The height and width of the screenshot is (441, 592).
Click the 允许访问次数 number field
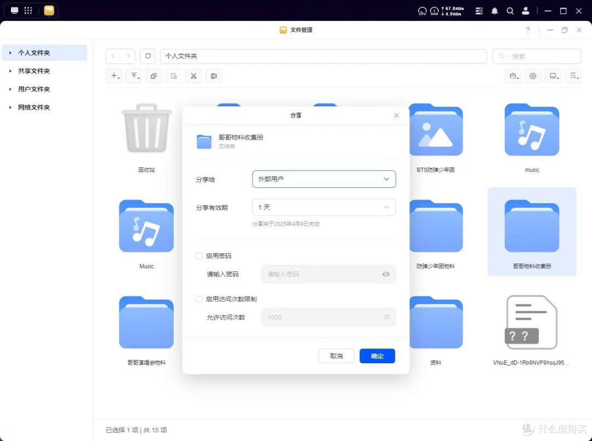[328, 317]
